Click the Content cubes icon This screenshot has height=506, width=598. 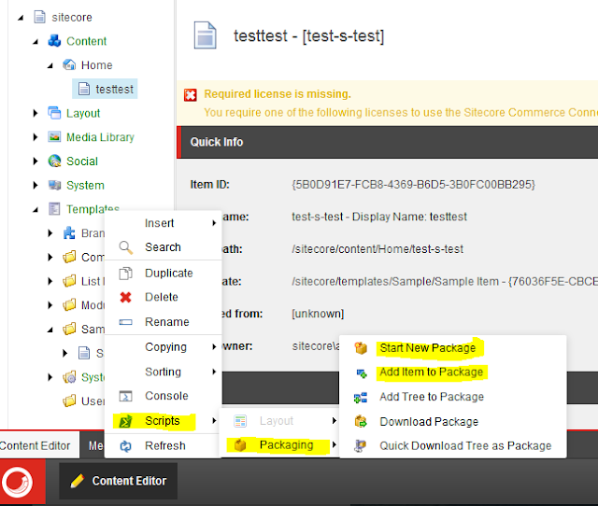(54, 41)
